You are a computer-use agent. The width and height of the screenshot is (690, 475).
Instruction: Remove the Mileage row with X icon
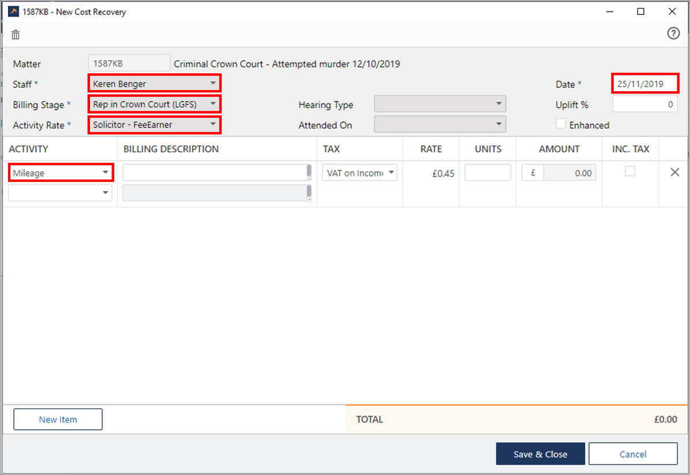[x=674, y=172]
